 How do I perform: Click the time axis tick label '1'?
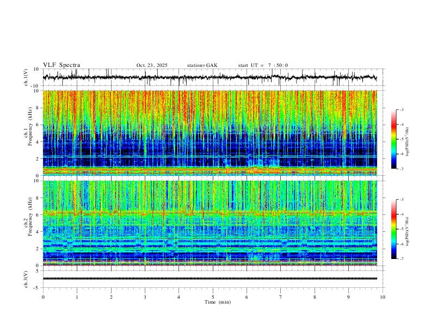pyautogui.click(x=77, y=297)
